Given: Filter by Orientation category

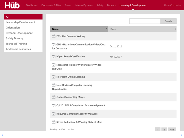Looking at the screenshot, I should coord(23,28).
